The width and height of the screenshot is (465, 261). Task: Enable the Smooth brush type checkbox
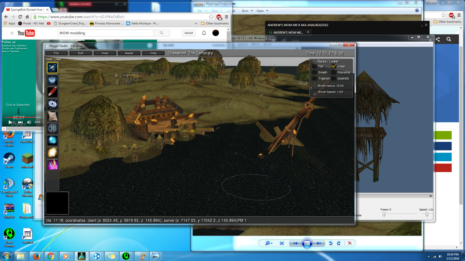coord(314,72)
